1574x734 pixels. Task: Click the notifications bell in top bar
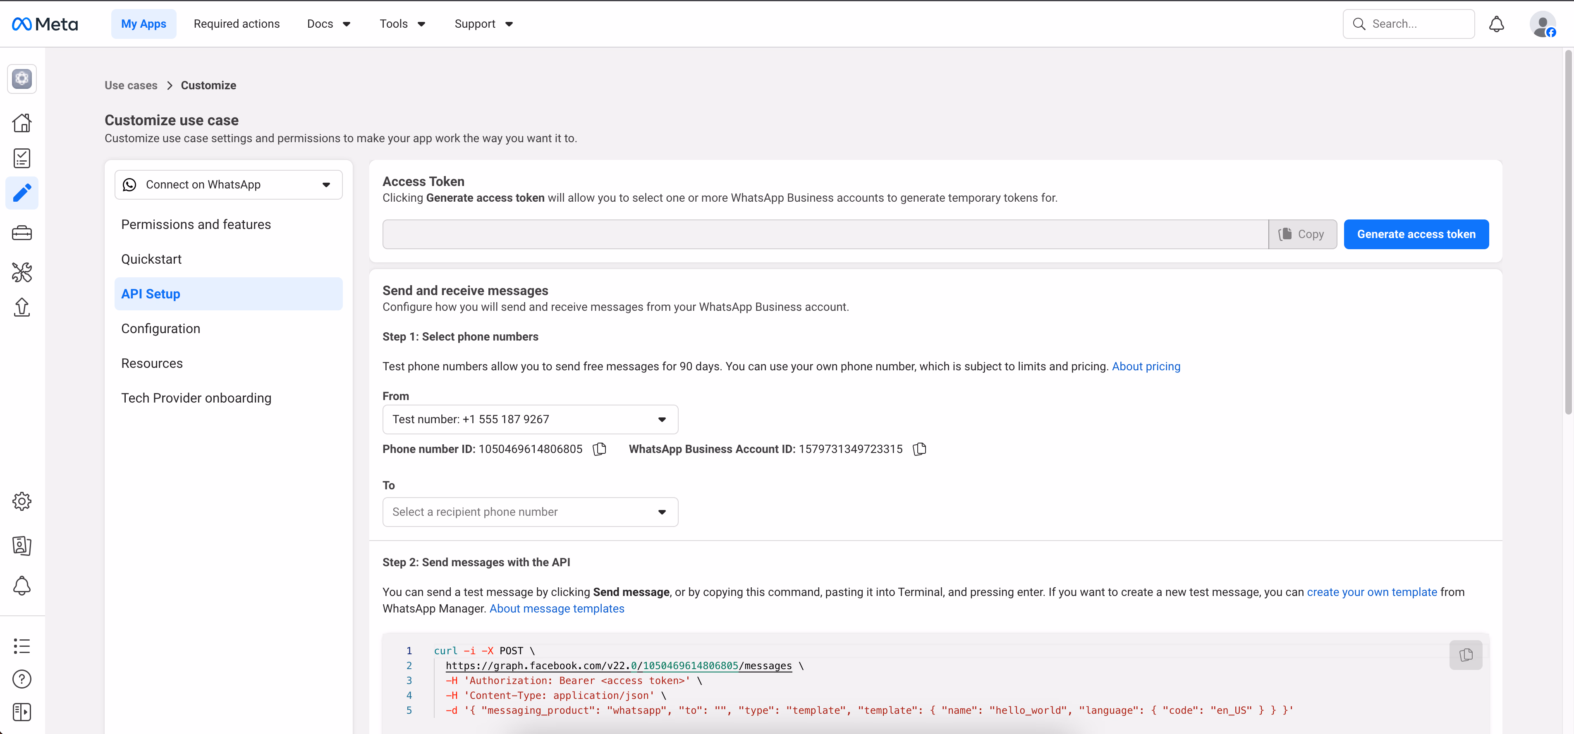[x=1496, y=24]
